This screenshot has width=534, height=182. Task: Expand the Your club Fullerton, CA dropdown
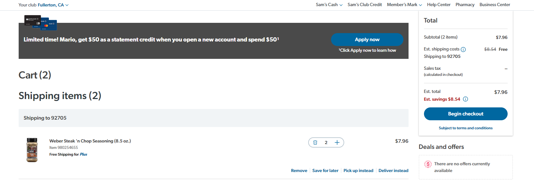point(43,5)
